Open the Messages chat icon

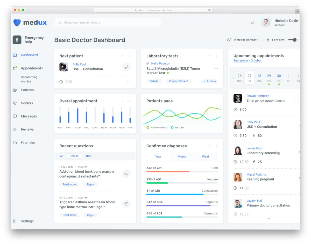[15, 116]
